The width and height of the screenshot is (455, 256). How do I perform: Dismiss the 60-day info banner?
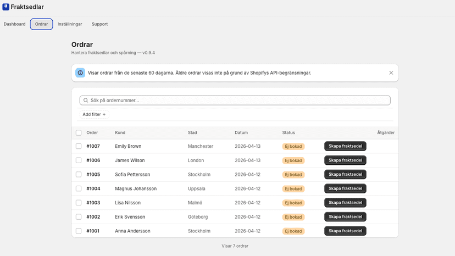(391, 73)
